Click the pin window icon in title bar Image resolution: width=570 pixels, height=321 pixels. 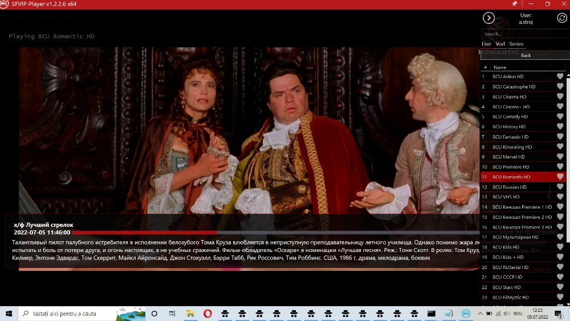pos(514,3)
